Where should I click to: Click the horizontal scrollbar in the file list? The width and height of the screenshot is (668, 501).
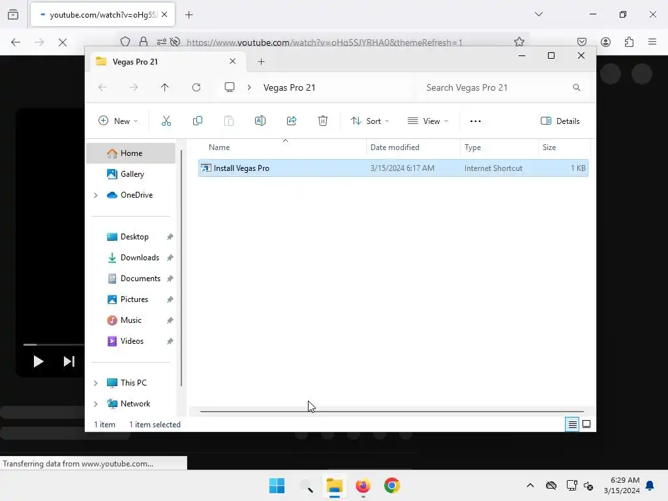click(x=392, y=412)
